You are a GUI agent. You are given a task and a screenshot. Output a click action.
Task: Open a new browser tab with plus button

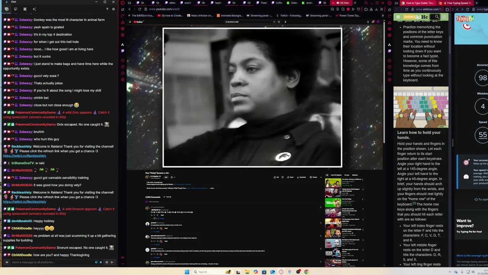[x=355, y=3]
